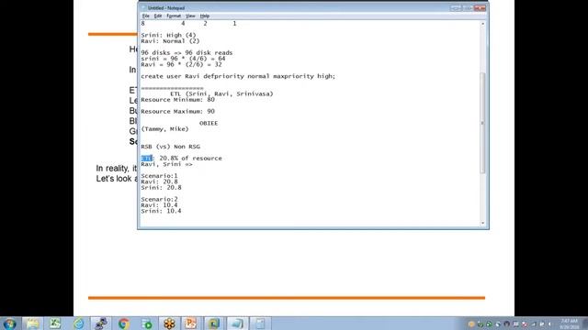Click the green play-button app in taskbar
Screen dimensions: 588x330
tap(147, 324)
